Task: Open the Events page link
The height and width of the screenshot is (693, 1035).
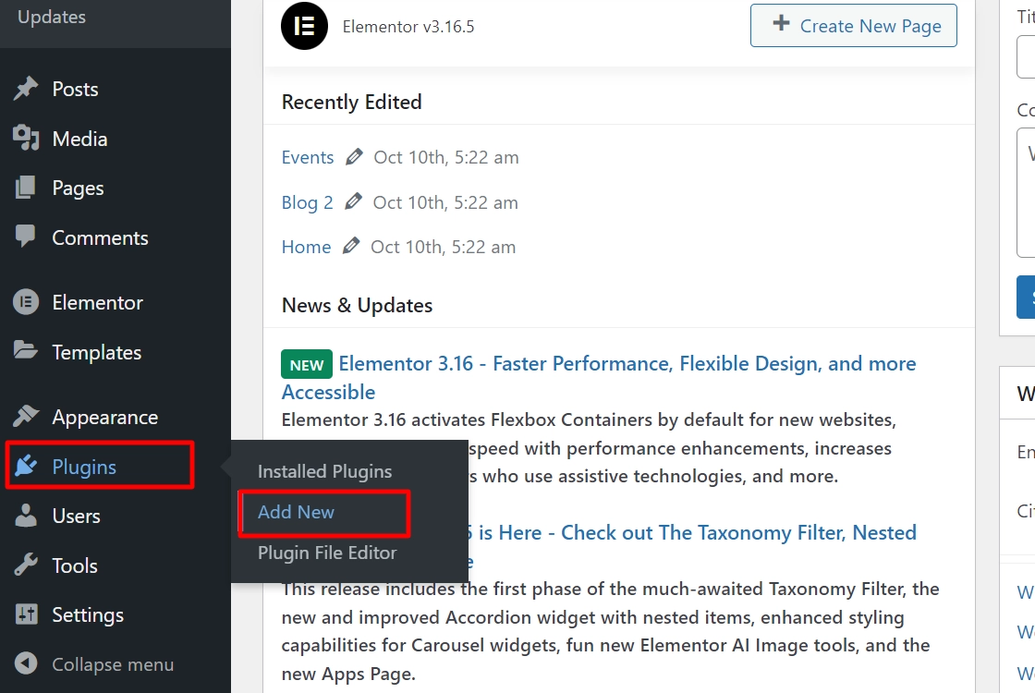Action: point(308,157)
